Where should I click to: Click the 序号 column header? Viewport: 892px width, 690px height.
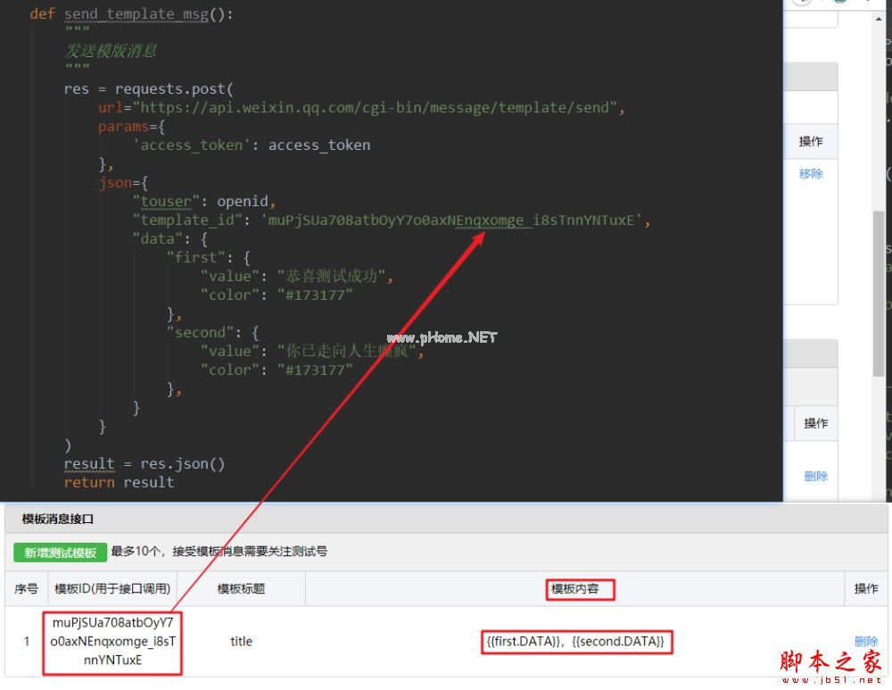click(26, 589)
